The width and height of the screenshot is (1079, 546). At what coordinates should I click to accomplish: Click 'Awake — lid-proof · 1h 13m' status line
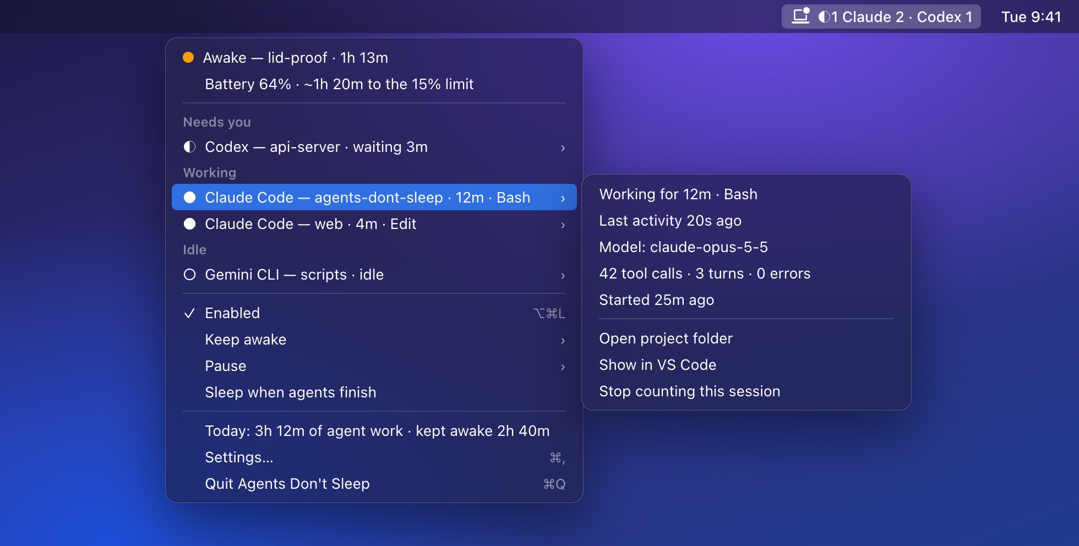[296, 58]
